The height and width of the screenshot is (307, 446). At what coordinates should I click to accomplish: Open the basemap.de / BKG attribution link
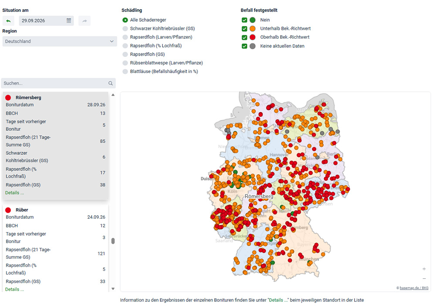[414, 288]
